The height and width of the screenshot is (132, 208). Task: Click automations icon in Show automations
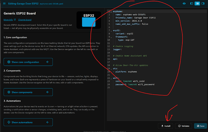click(9, 122)
